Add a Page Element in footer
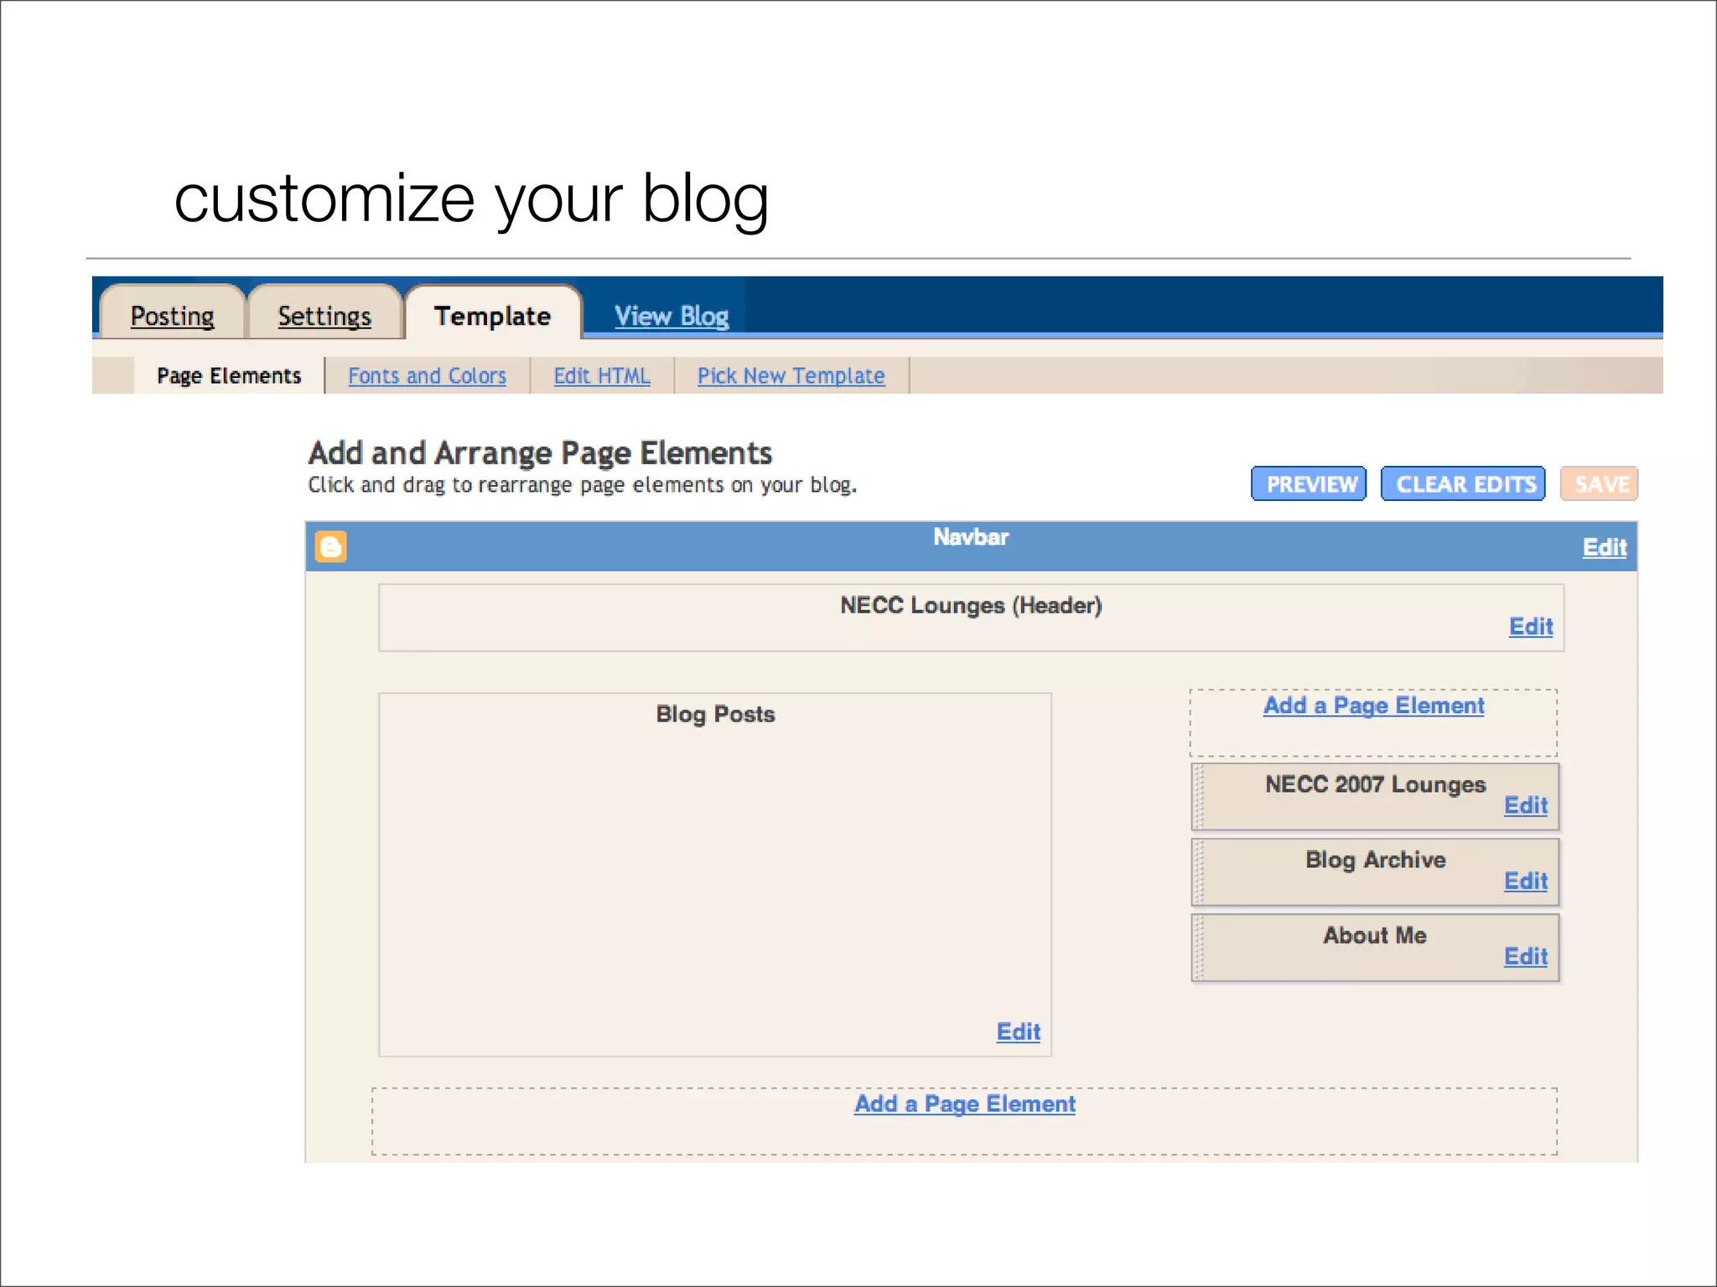The width and height of the screenshot is (1717, 1287). point(965,1104)
